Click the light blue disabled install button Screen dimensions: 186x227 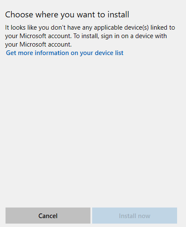[x=135, y=216]
